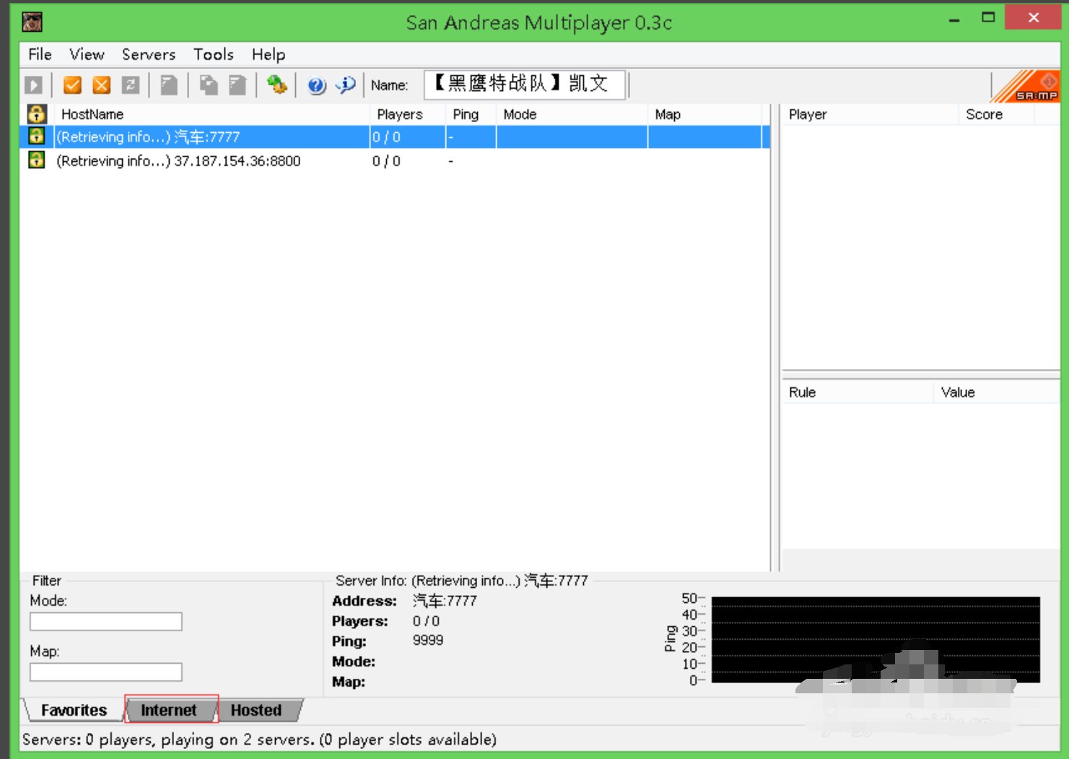
Task: Click the Map filter input field
Action: click(106, 672)
